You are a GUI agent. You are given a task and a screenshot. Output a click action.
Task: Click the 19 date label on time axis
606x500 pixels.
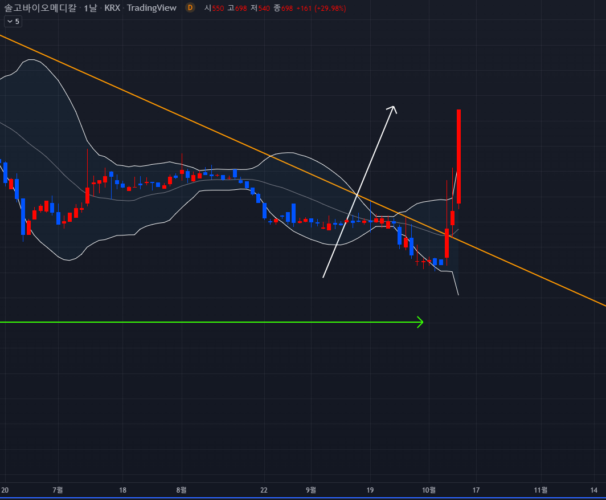tap(370, 490)
